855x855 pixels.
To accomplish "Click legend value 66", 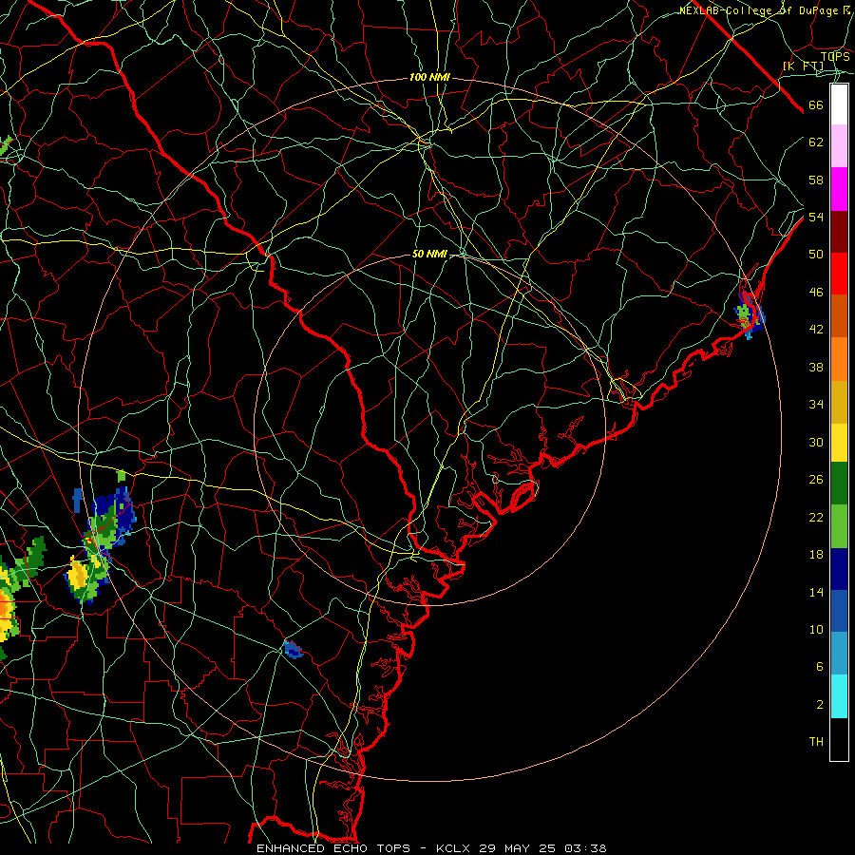I will [816, 105].
